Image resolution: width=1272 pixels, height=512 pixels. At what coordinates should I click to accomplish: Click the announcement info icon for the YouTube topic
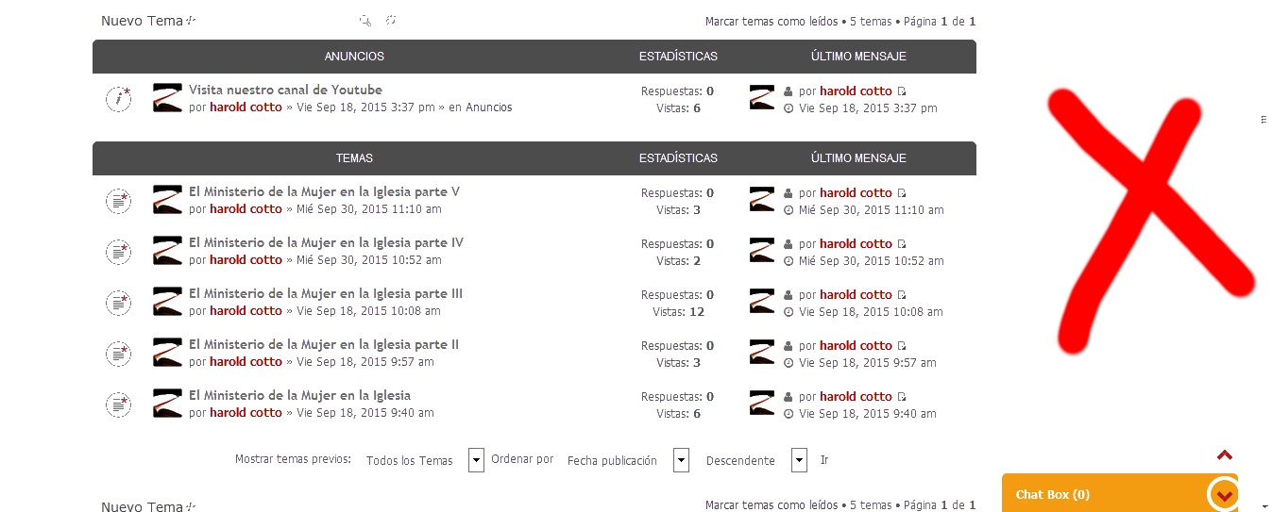[x=118, y=98]
